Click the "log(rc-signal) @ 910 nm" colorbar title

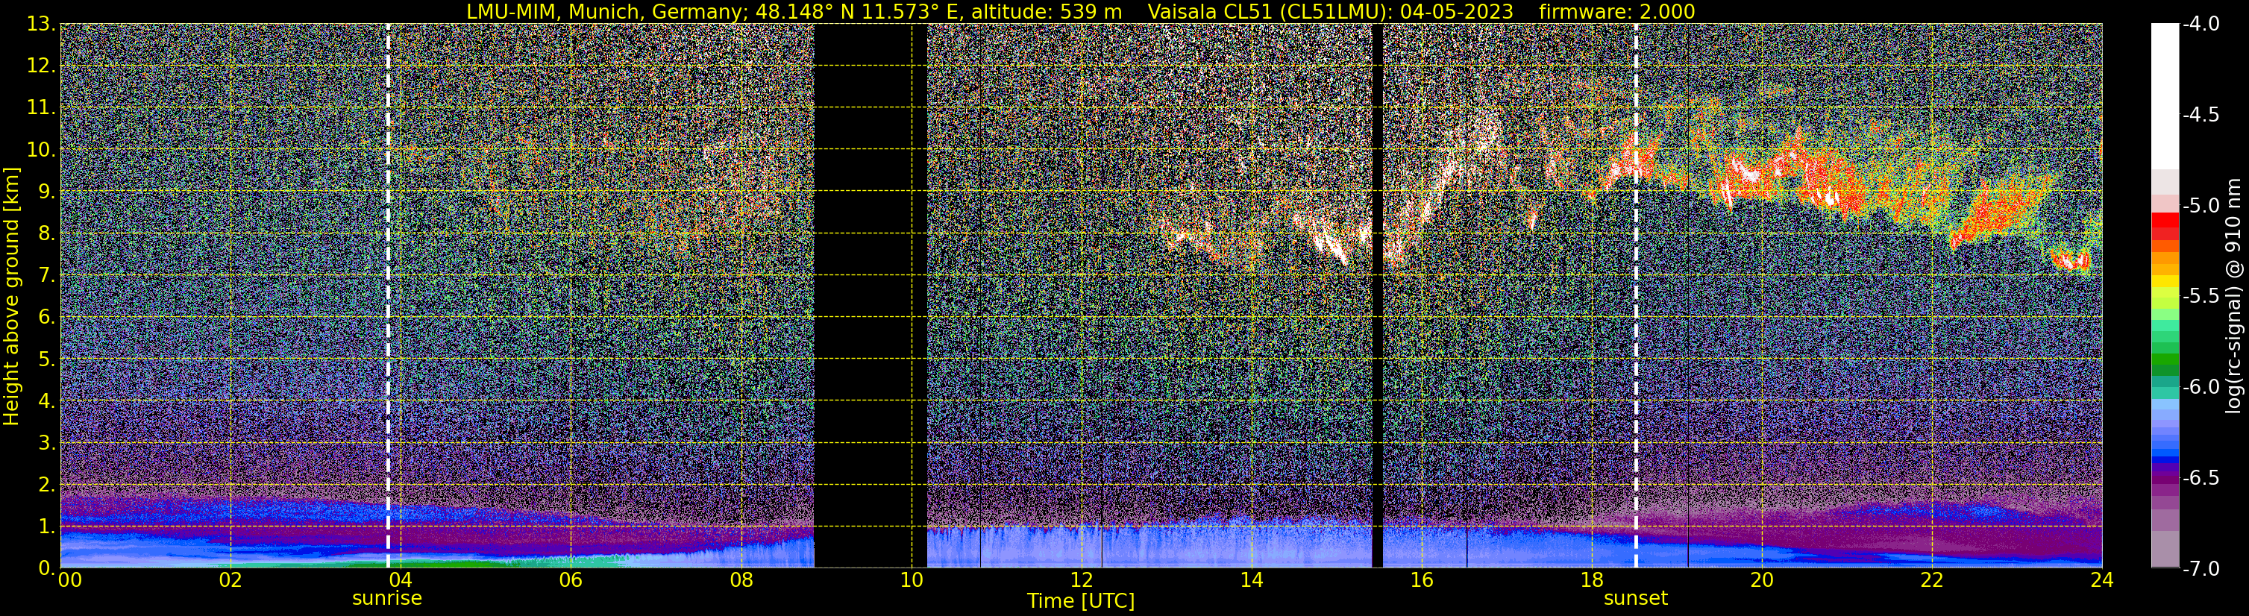(2235, 295)
